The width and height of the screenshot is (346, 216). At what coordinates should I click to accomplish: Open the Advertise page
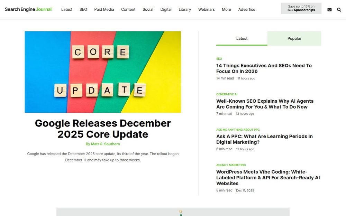click(x=247, y=9)
